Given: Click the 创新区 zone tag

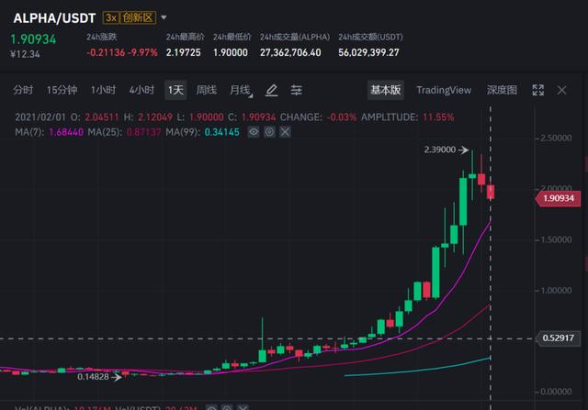Looking at the screenshot, I should coord(138,17).
